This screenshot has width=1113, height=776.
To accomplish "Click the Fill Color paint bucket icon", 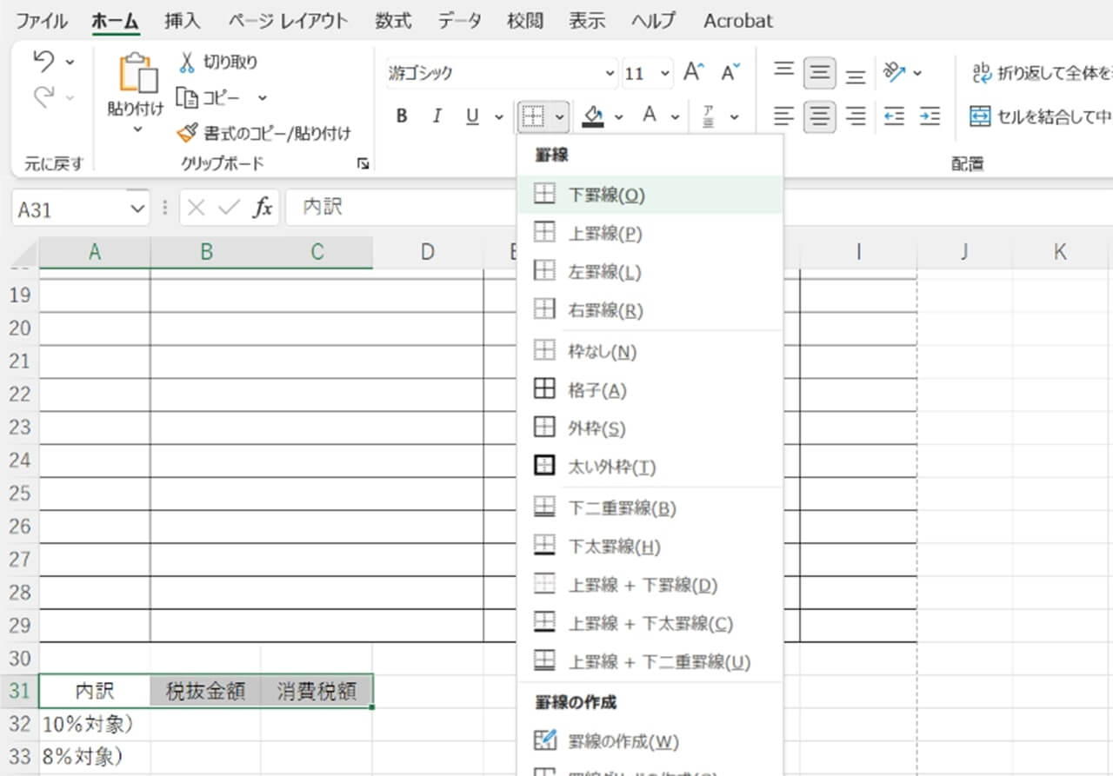I will click(x=594, y=116).
